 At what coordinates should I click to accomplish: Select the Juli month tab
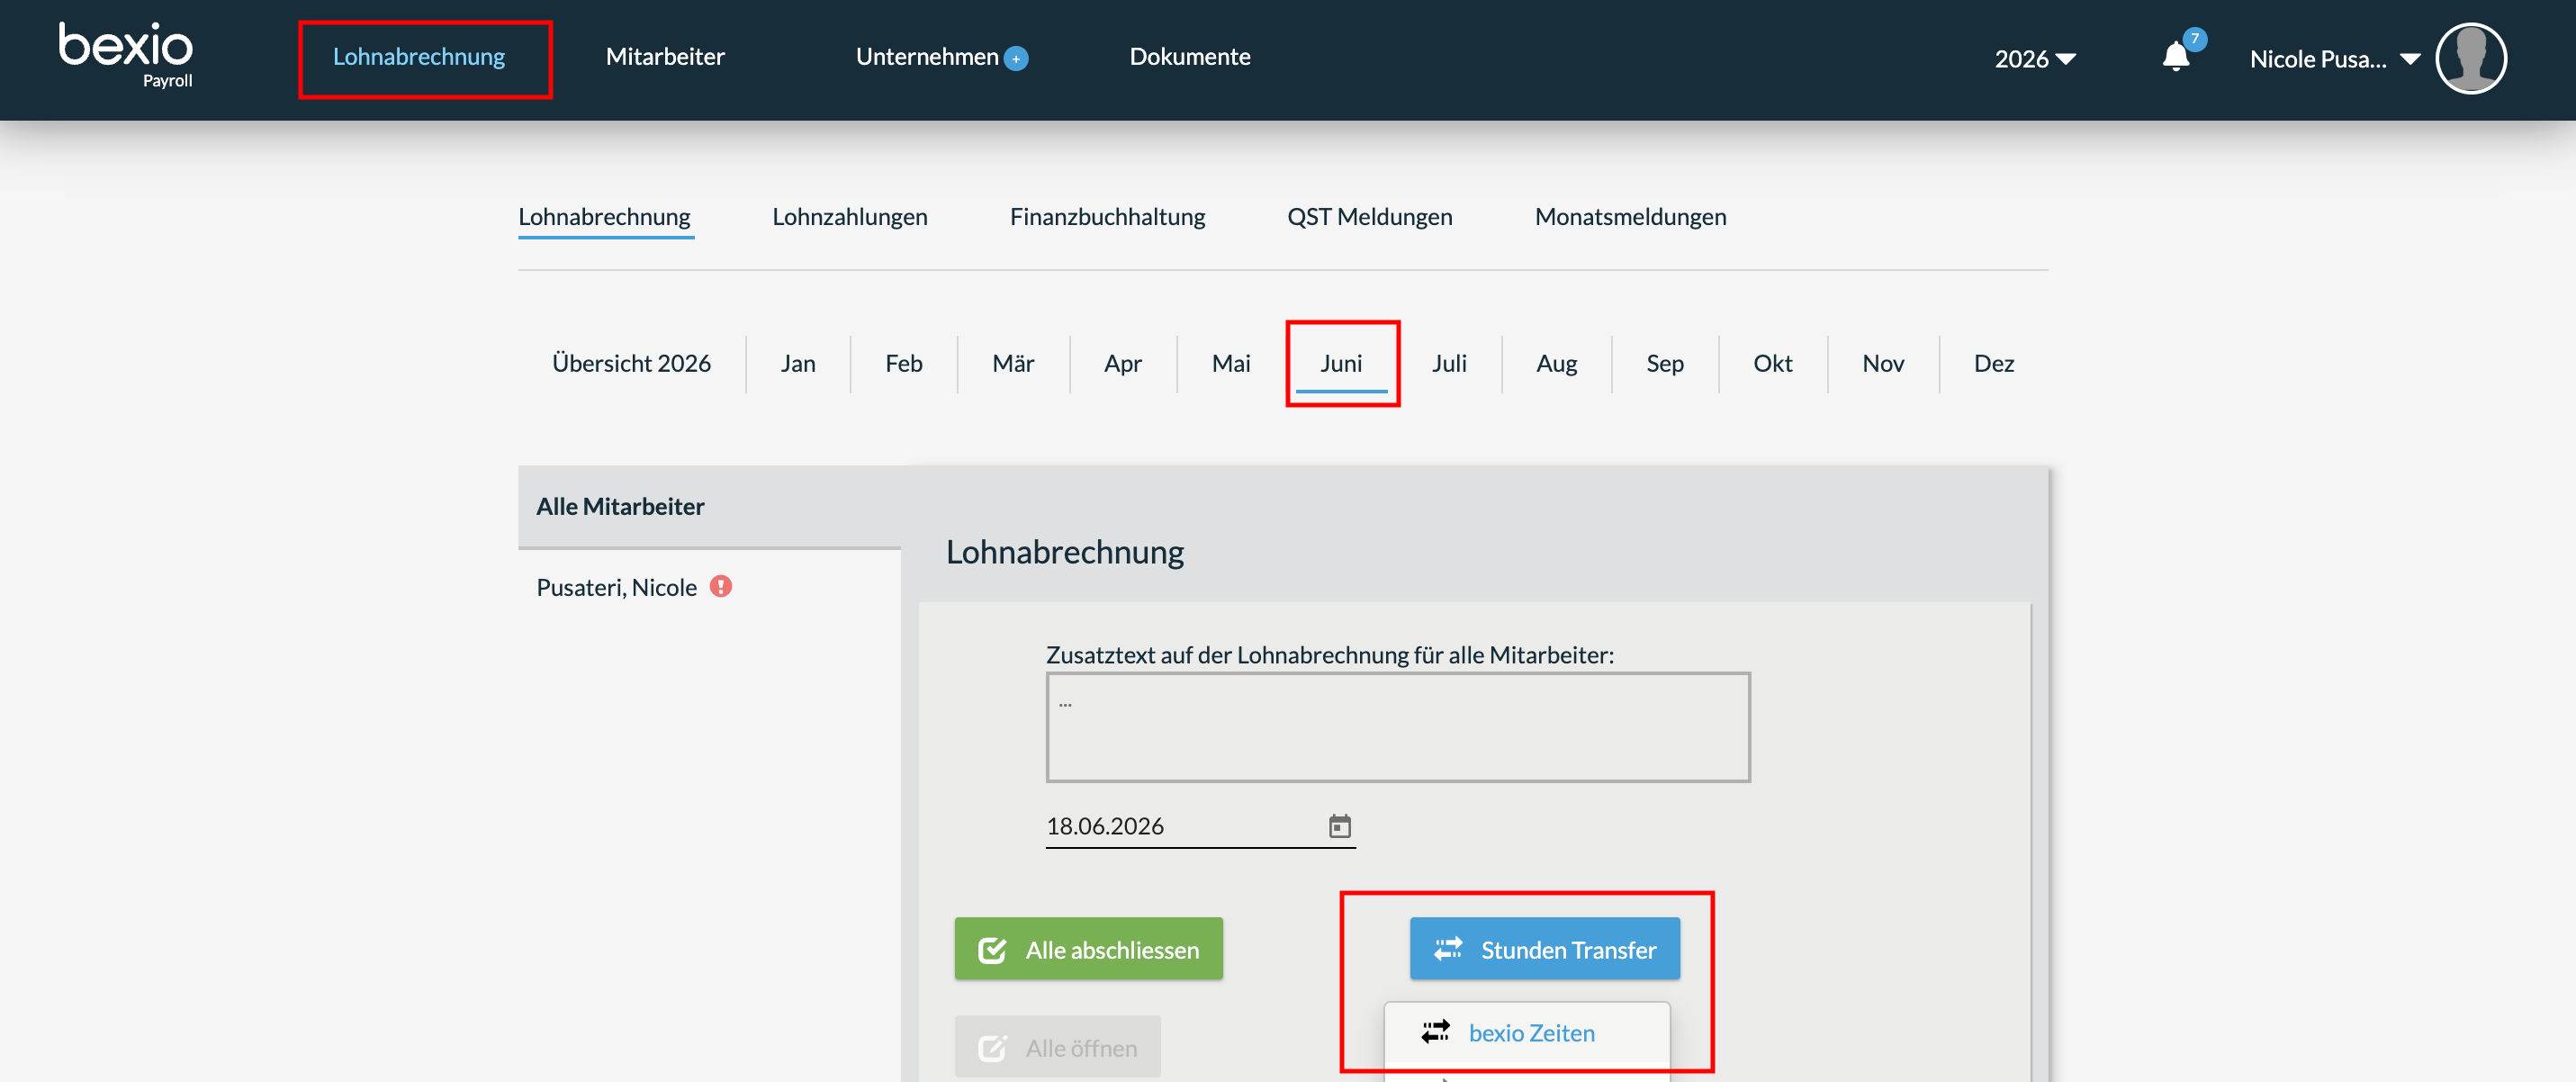[x=1449, y=363]
